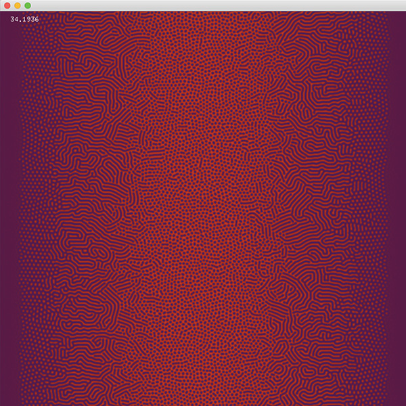Click the bottom-left corner of the canvas
406x406 pixels.
[x=3, y=402]
